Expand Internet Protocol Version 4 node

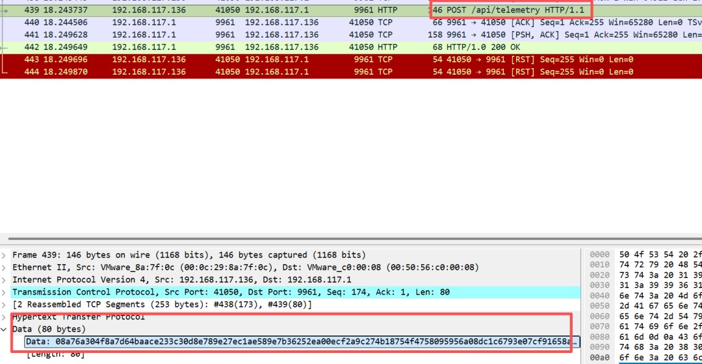(x=4, y=280)
